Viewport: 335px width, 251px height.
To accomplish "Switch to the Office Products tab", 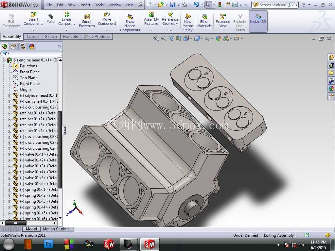I will (x=97, y=37).
